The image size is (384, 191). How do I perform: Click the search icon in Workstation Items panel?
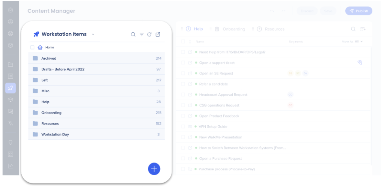[133, 35]
